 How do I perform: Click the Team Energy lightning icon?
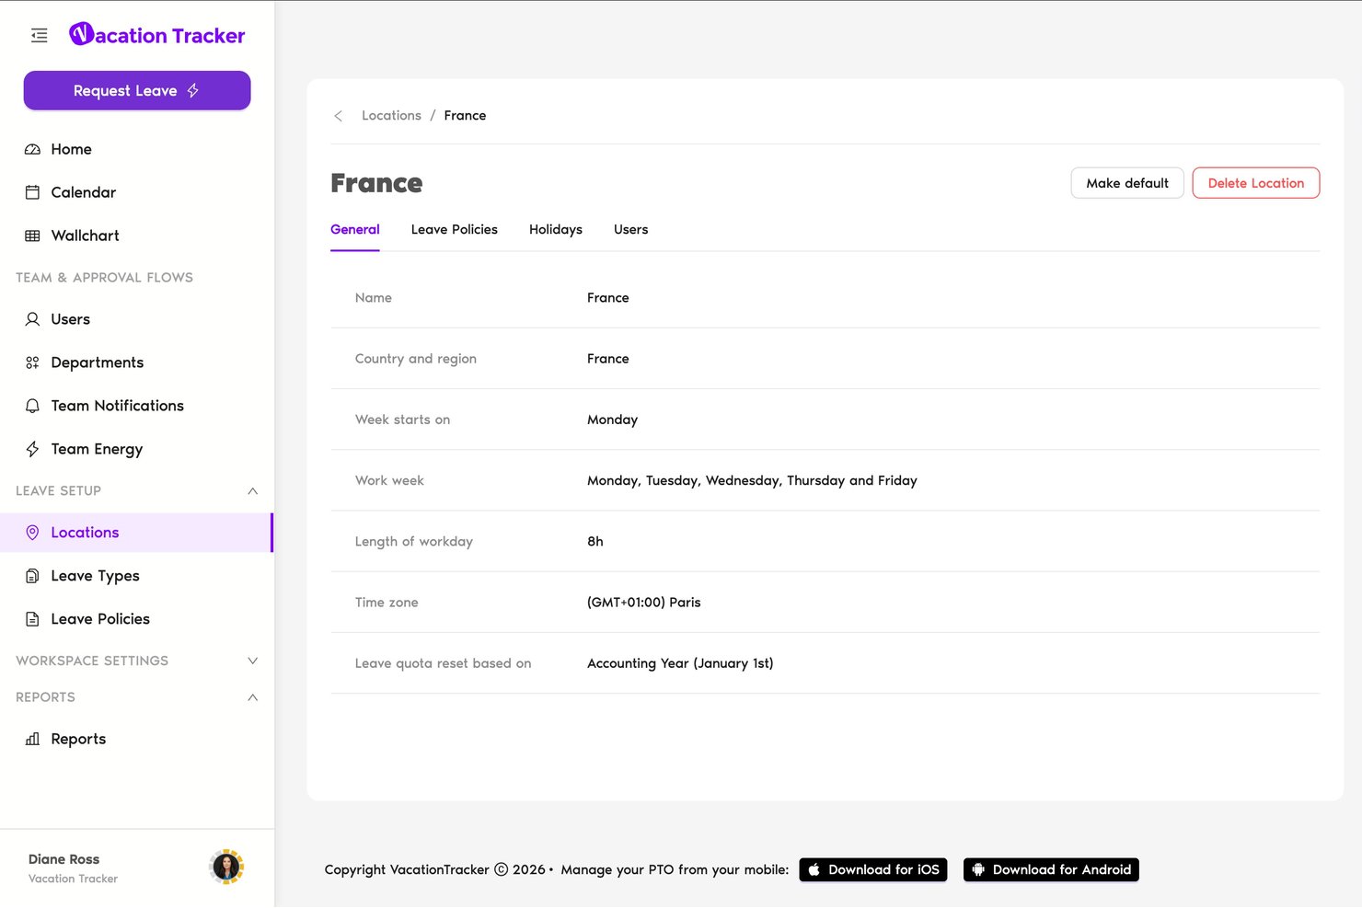tap(32, 449)
